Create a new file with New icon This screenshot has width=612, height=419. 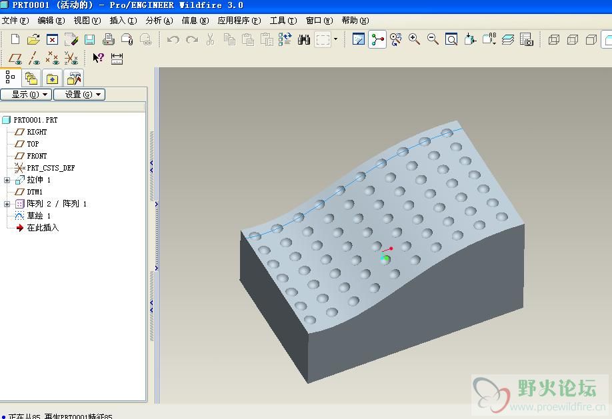(x=15, y=39)
